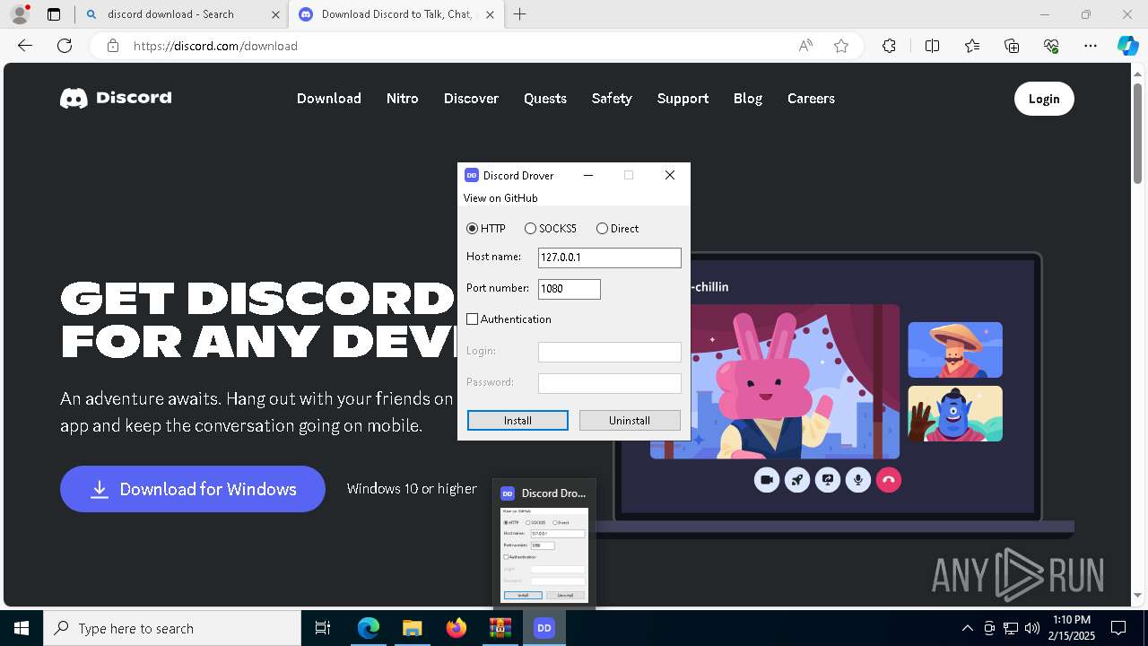Click the Login button on Discord site

(x=1044, y=99)
